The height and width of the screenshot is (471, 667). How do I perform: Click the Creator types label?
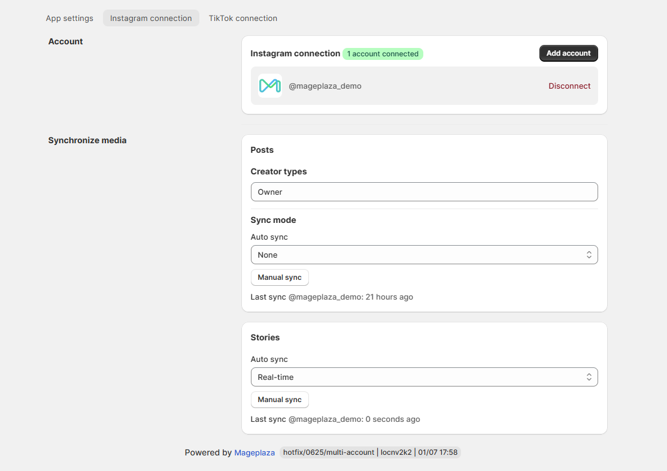(x=278, y=171)
